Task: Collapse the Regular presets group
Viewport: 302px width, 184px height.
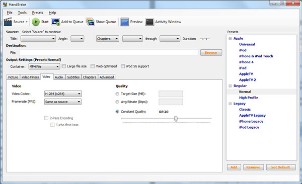Action: 230,86
